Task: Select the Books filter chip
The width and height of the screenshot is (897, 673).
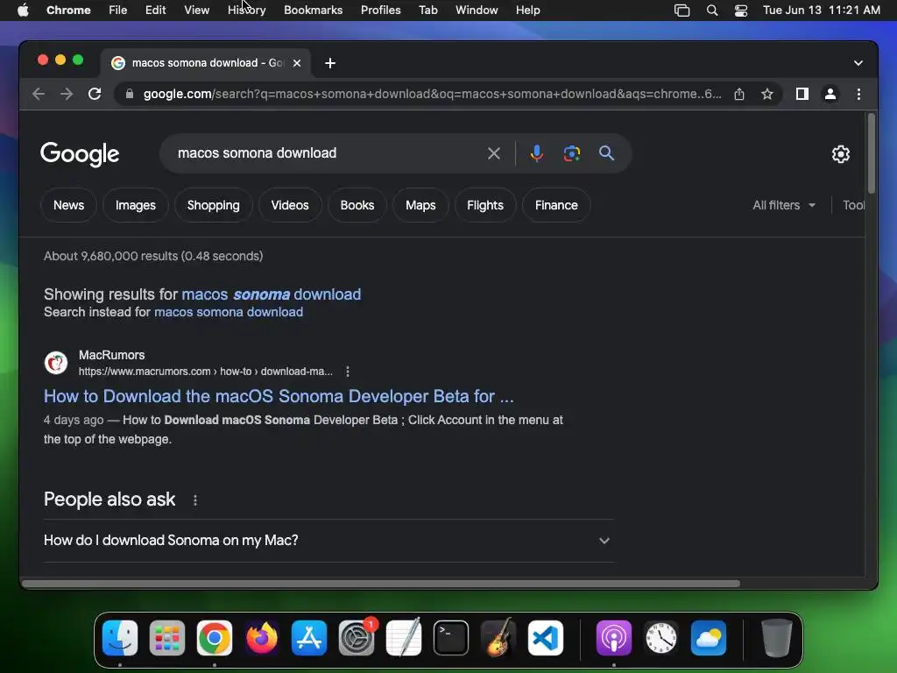Action: [357, 205]
